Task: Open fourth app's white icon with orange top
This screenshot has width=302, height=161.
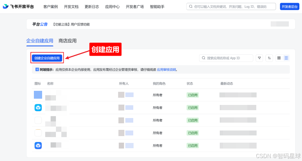Action: pos(38,133)
